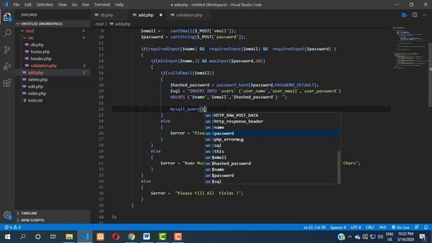Open the Help menu
This screenshot has width=432, height=243.
coord(119,5)
